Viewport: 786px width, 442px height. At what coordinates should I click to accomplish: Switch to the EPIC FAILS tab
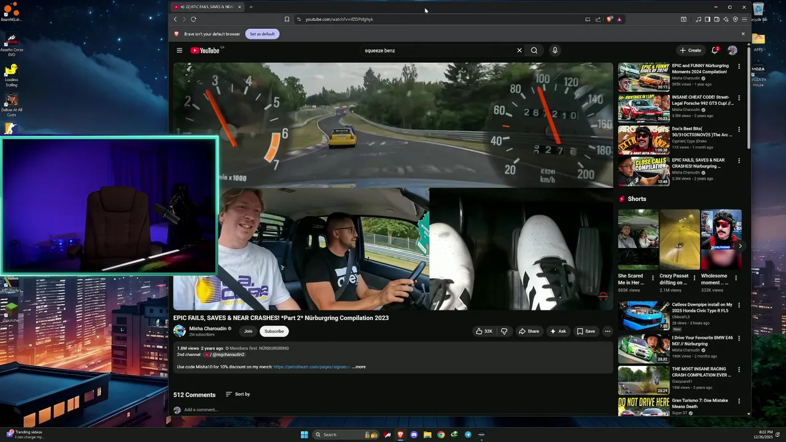click(207, 7)
